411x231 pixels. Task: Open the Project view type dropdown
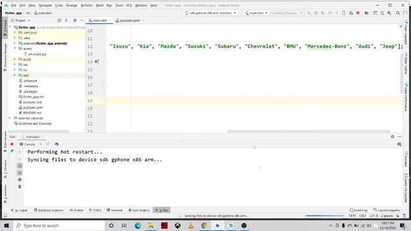point(21,20)
